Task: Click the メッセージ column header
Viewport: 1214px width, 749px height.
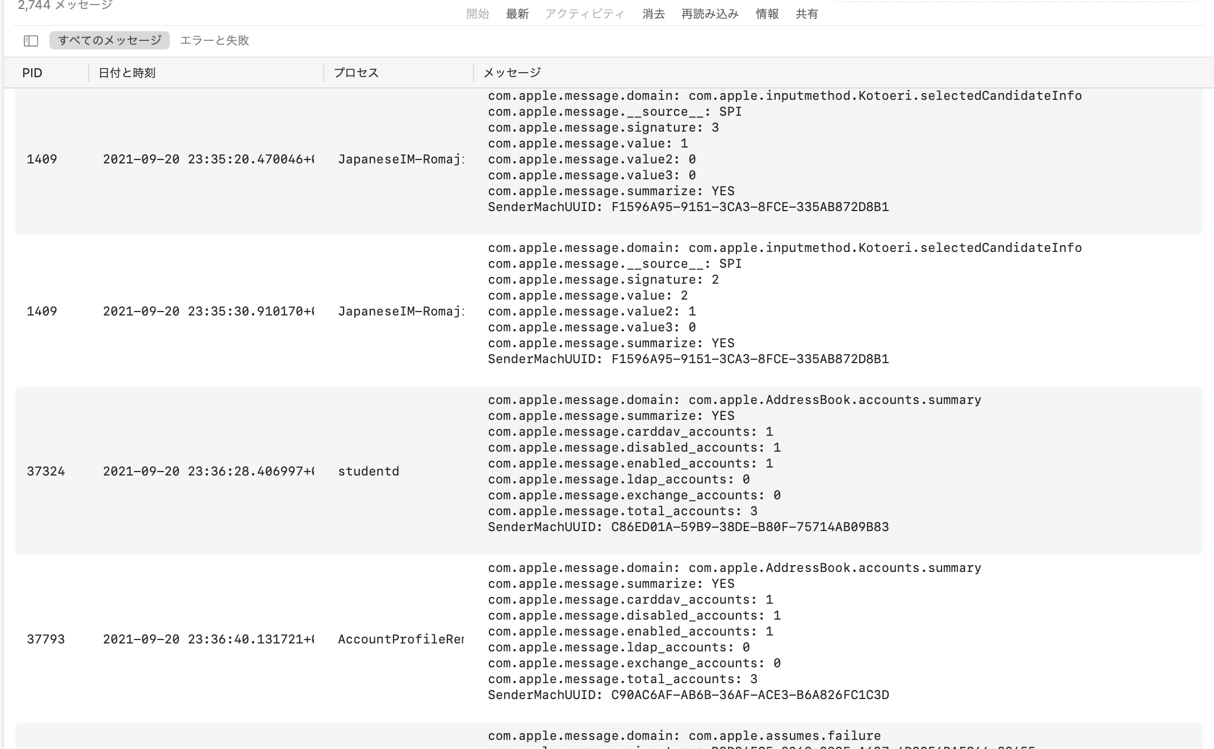Action: (512, 73)
